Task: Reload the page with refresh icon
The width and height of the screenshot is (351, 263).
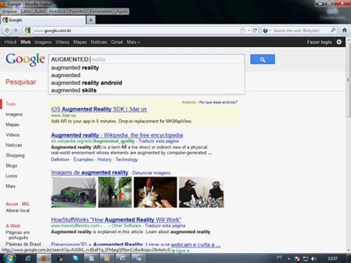Action: pyautogui.click(x=255, y=30)
